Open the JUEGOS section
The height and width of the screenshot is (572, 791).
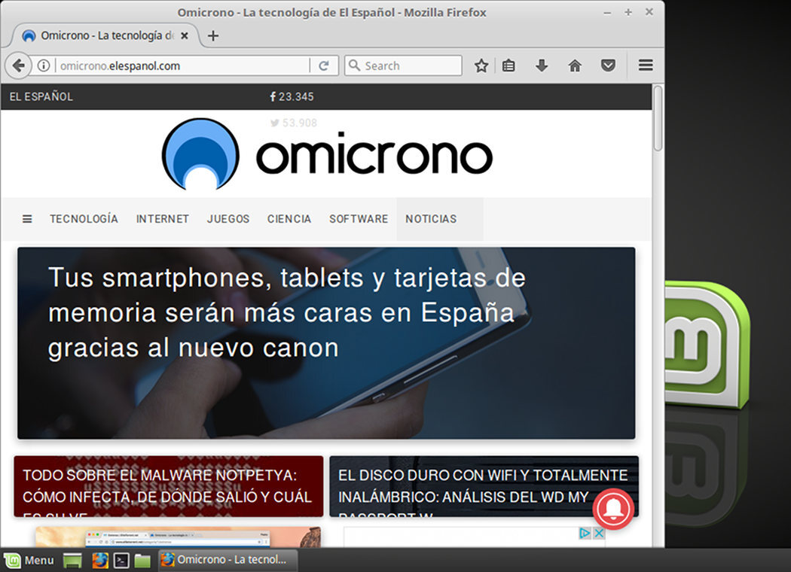(x=228, y=219)
